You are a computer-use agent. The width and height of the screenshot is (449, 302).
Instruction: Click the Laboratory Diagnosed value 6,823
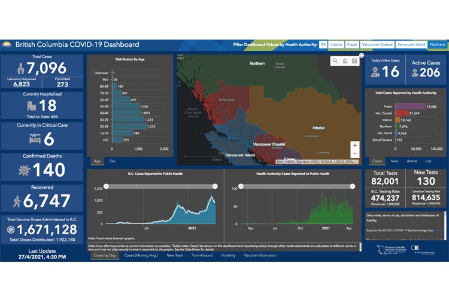(x=22, y=84)
